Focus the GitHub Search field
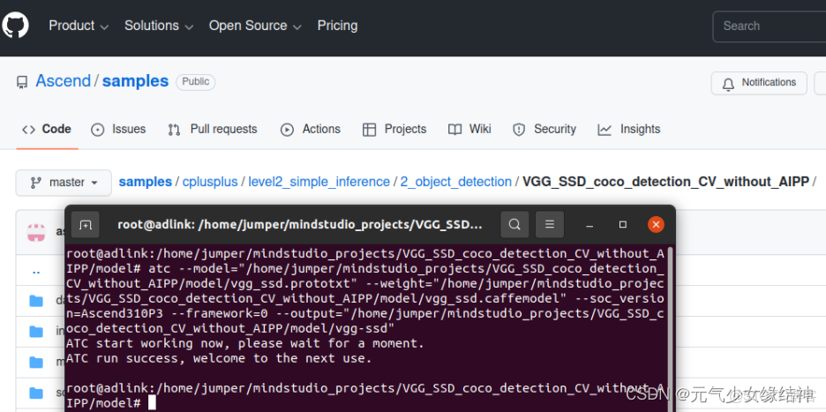This screenshot has height=412, width=826. [770, 26]
